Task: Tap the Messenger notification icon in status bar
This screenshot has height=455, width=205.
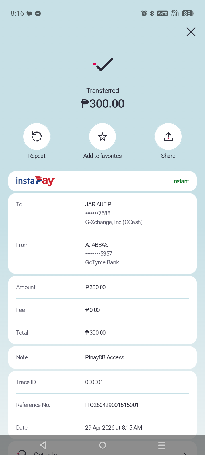Action: coord(38,13)
